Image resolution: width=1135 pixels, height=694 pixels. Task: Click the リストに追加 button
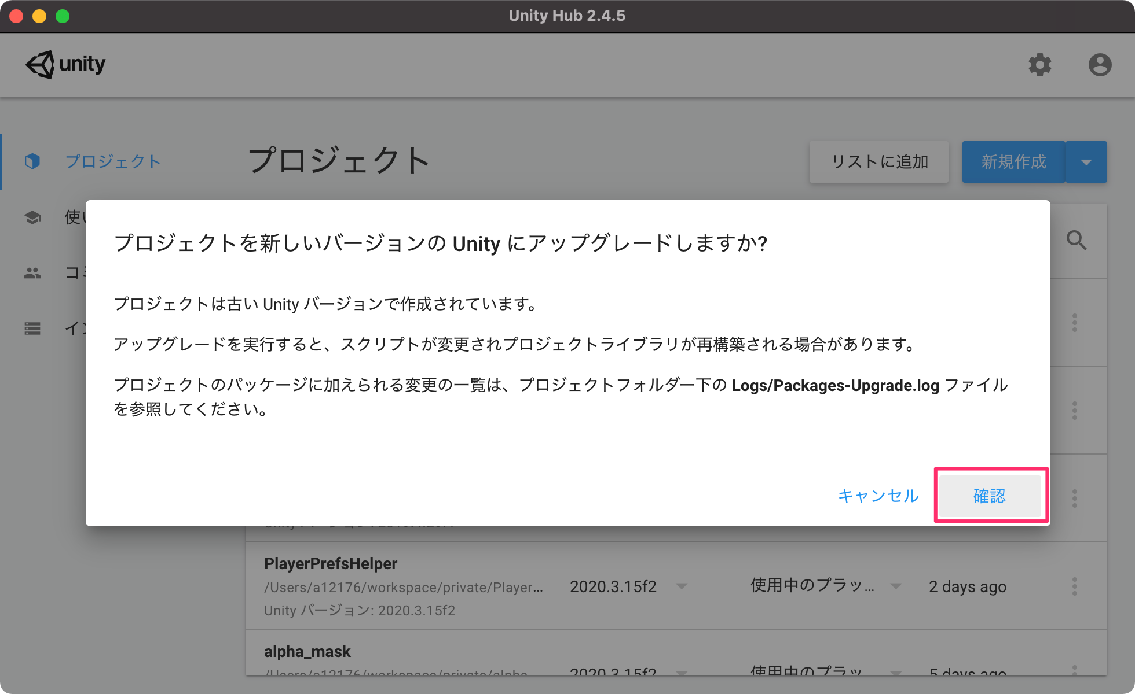[879, 162]
